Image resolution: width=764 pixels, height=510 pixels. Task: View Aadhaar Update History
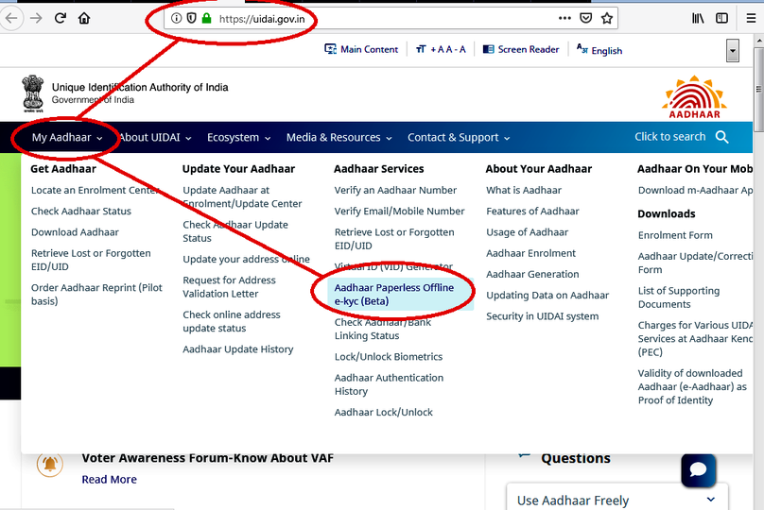point(237,349)
